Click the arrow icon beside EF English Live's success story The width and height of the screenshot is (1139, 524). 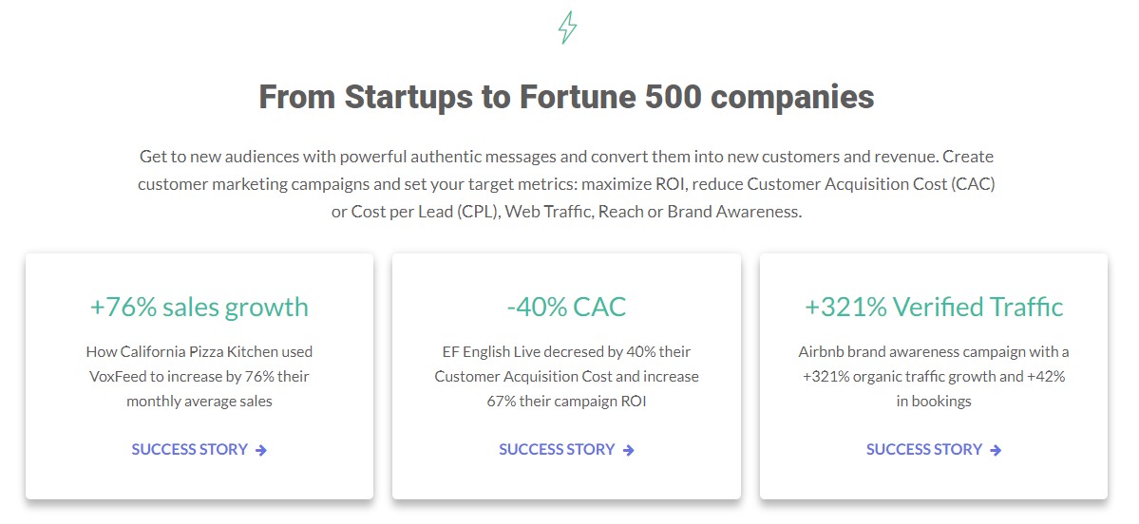[629, 450]
